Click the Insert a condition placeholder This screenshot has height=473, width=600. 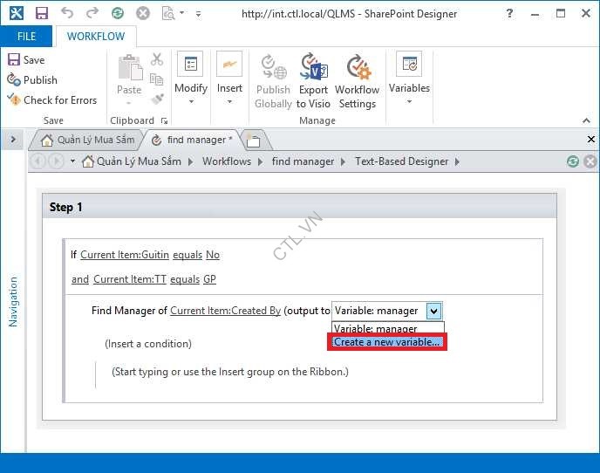click(147, 344)
